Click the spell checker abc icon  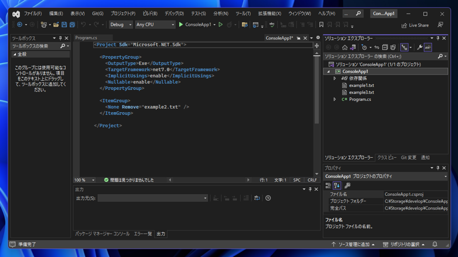click(x=272, y=25)
